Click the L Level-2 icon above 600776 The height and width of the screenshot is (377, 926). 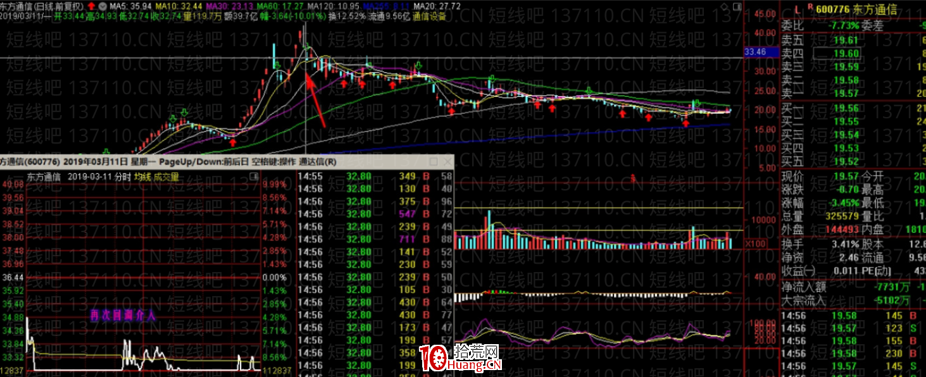(x=797, y=8)
